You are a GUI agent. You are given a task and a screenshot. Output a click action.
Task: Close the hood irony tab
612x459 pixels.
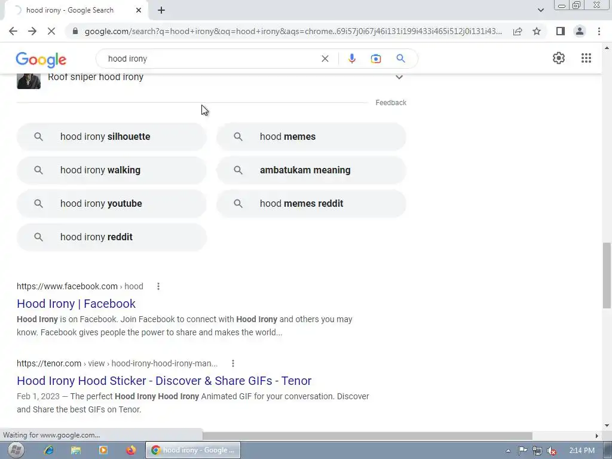(139, 10)
